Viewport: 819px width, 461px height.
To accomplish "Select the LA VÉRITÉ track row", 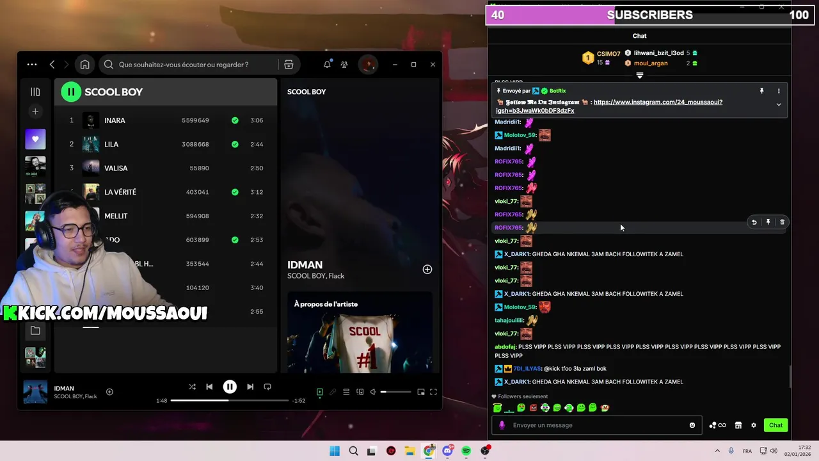I will [166, 192].
